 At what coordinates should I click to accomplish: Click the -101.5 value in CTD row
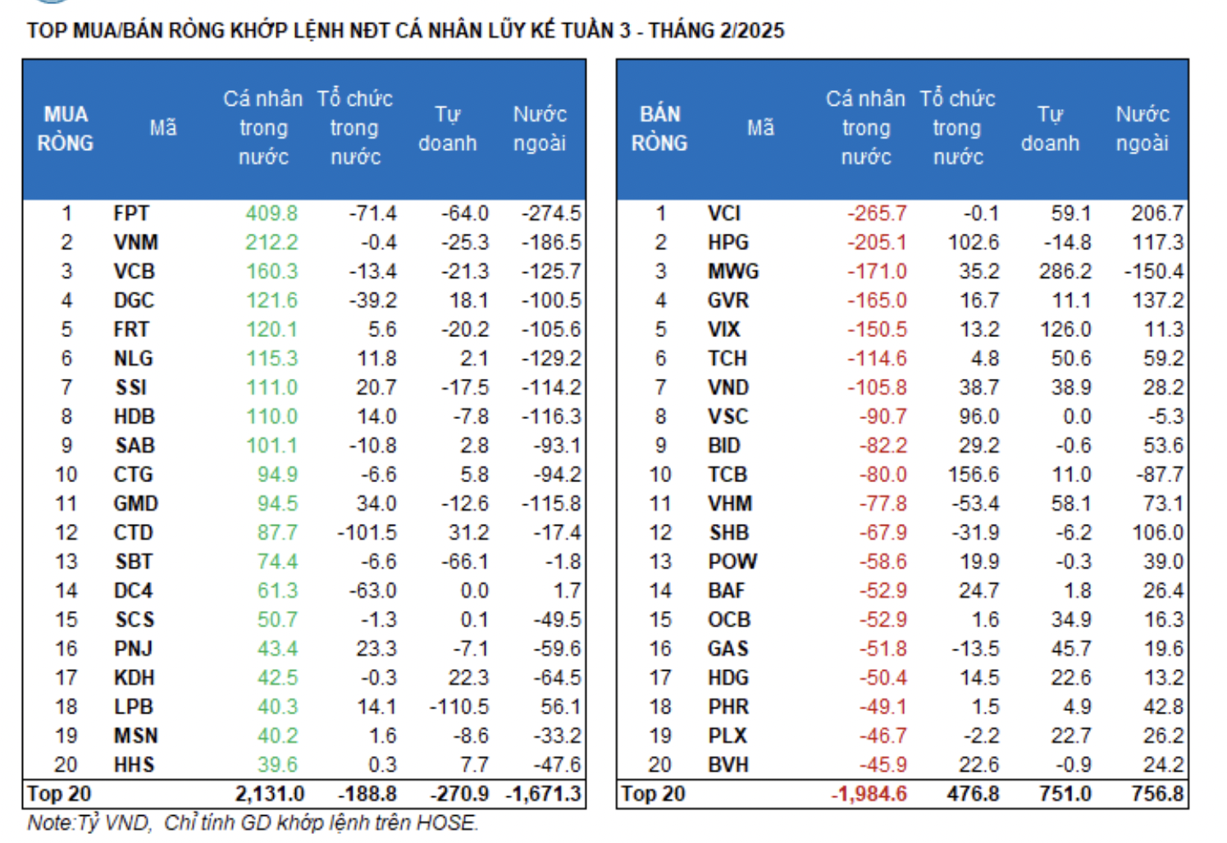click(x=367, y=533)
